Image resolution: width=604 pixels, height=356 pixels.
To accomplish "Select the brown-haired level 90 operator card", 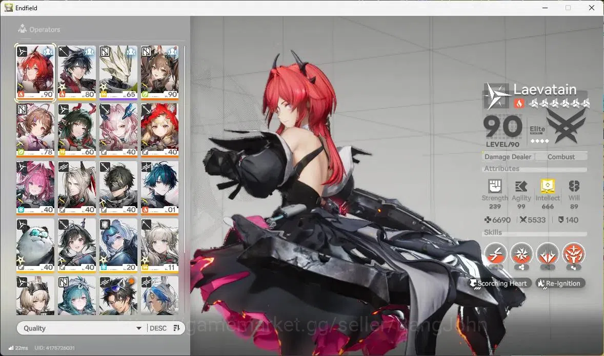I will [159, 72].
